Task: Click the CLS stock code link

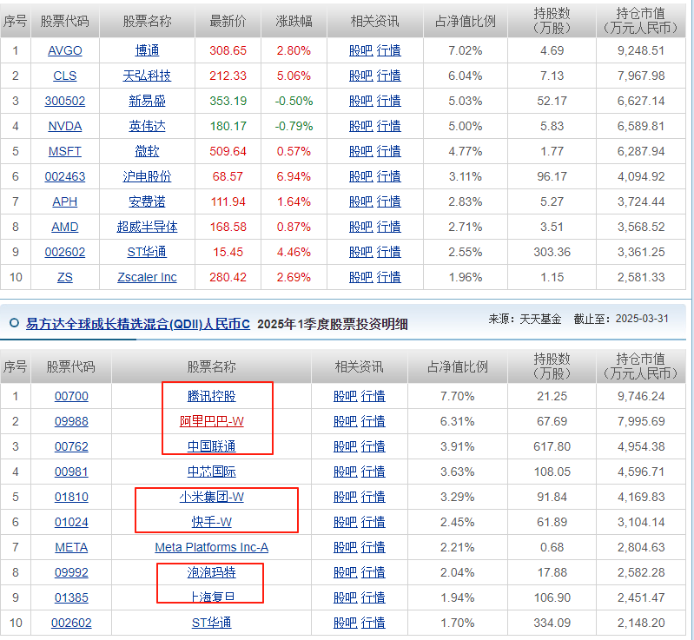Action: [x=64, y=76]
